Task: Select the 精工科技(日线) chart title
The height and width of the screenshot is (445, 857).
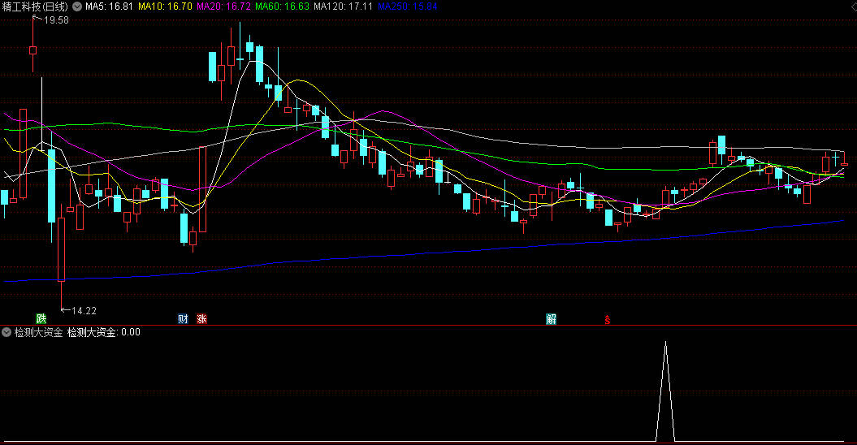Action: [x=35, y=6]
